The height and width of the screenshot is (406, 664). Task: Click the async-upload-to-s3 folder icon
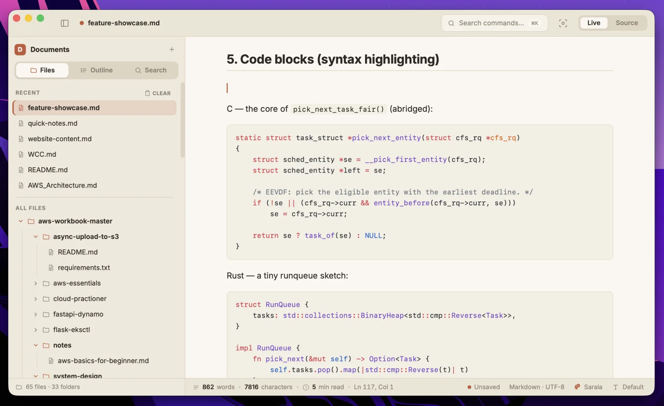click(x=46, y=237)
